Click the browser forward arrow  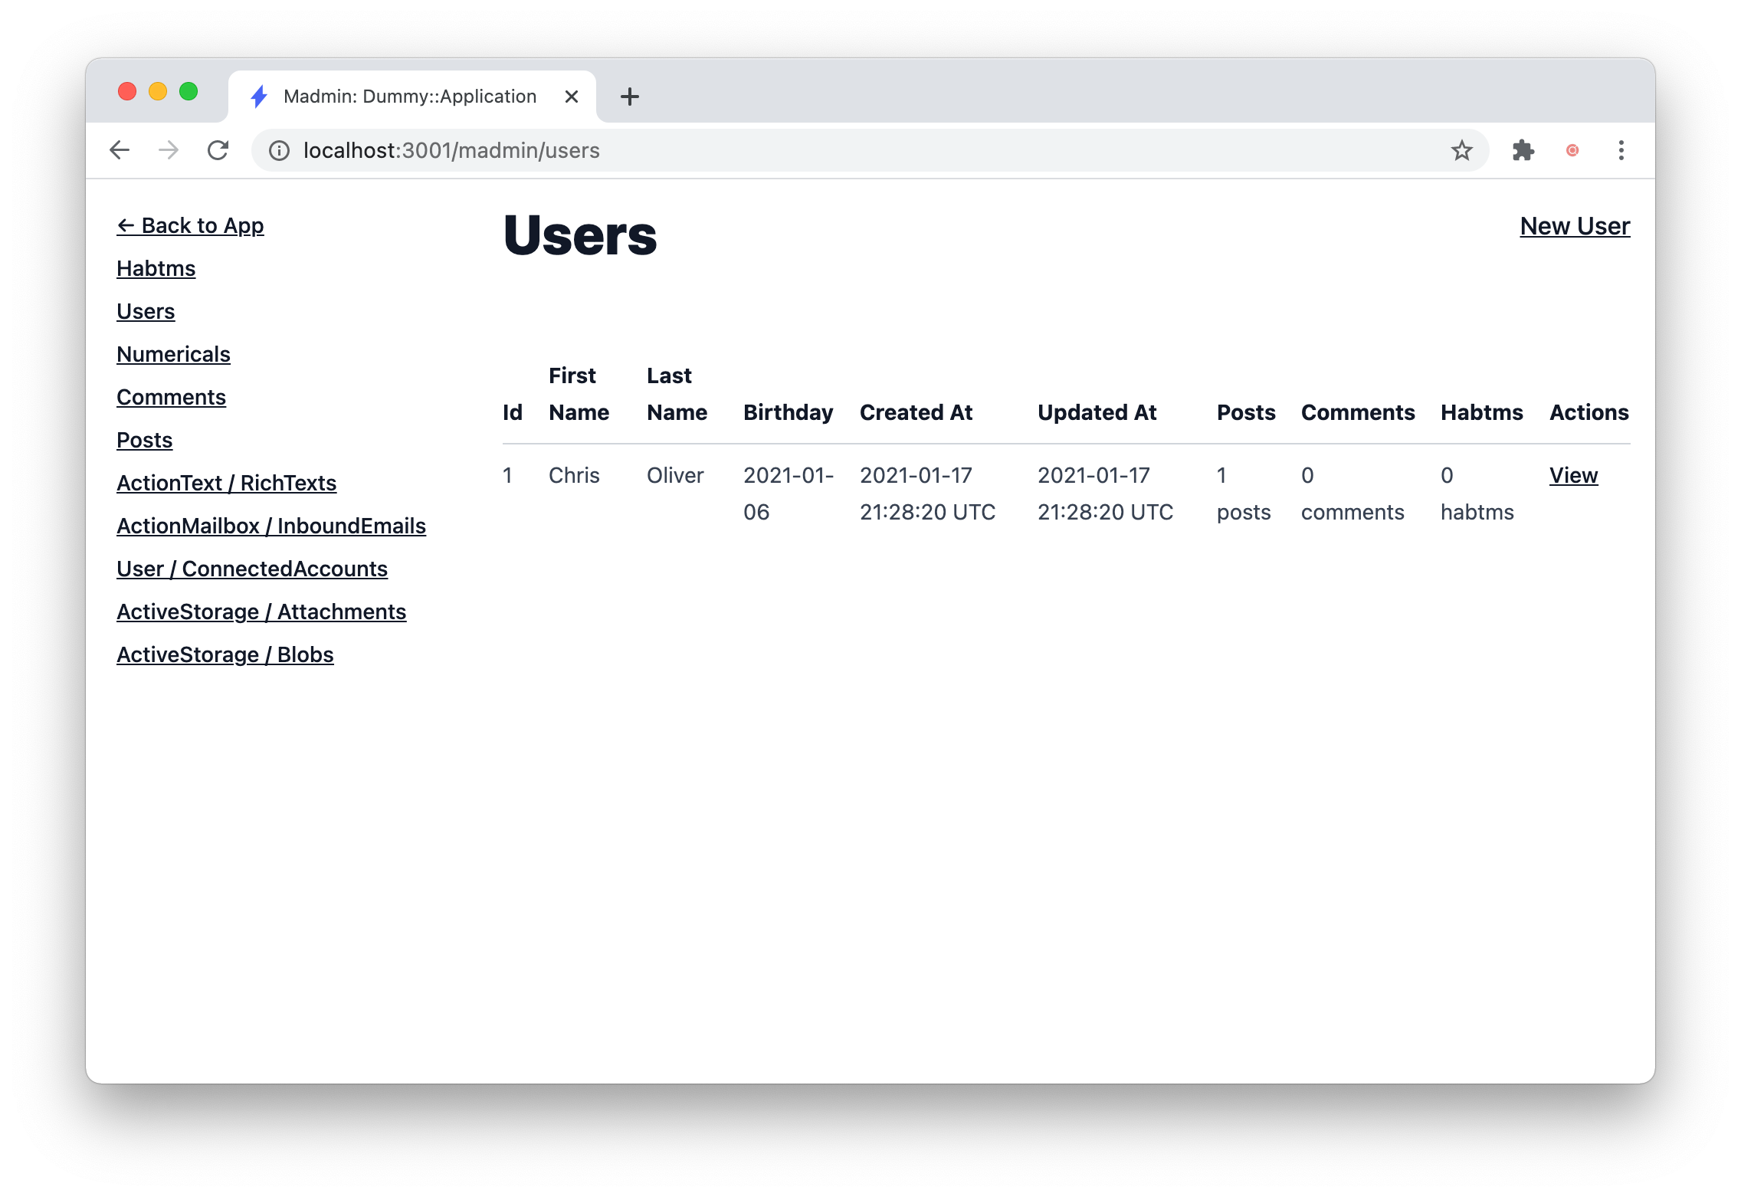point(169,150)
